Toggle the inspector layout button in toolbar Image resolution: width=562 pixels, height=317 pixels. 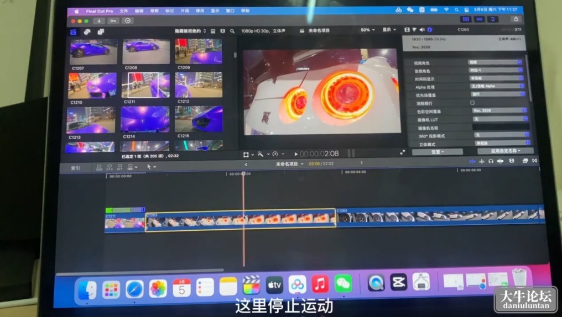pyautogui.click(x=493, y=19)
